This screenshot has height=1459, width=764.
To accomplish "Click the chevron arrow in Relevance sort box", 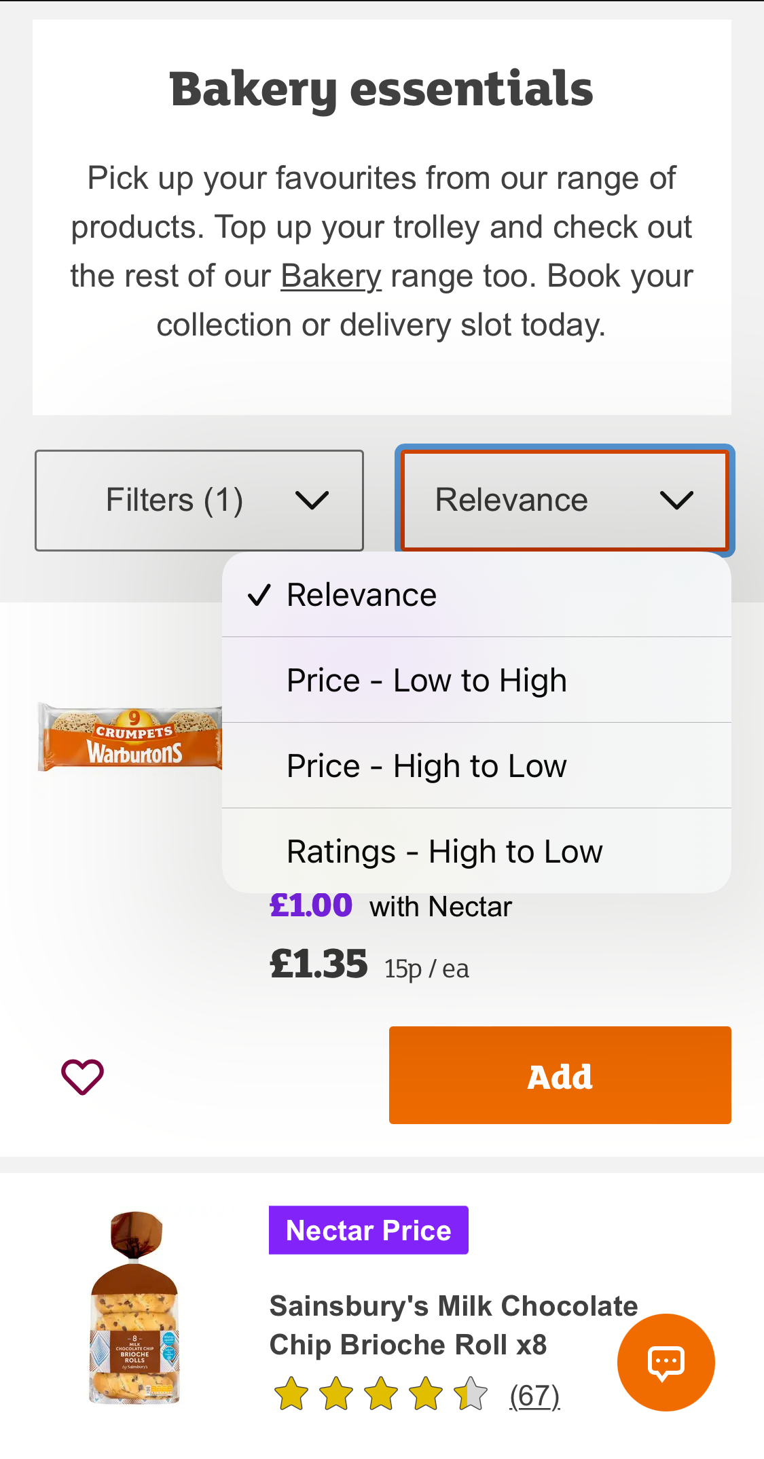I will [676, 501].
